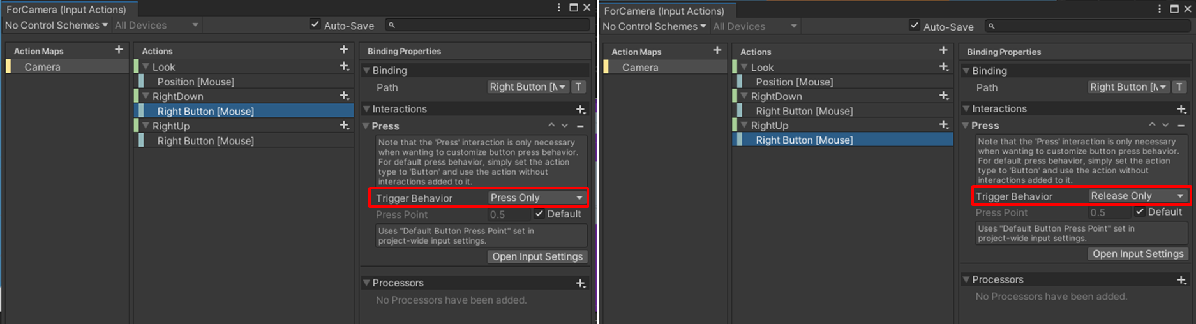The height and width of the screenshot is (324, 1196).
Task: Collapse the Binding section in left window
Action: point(367,70)
